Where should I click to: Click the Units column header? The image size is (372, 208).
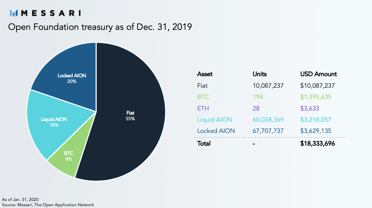click(x=260, y=74)
